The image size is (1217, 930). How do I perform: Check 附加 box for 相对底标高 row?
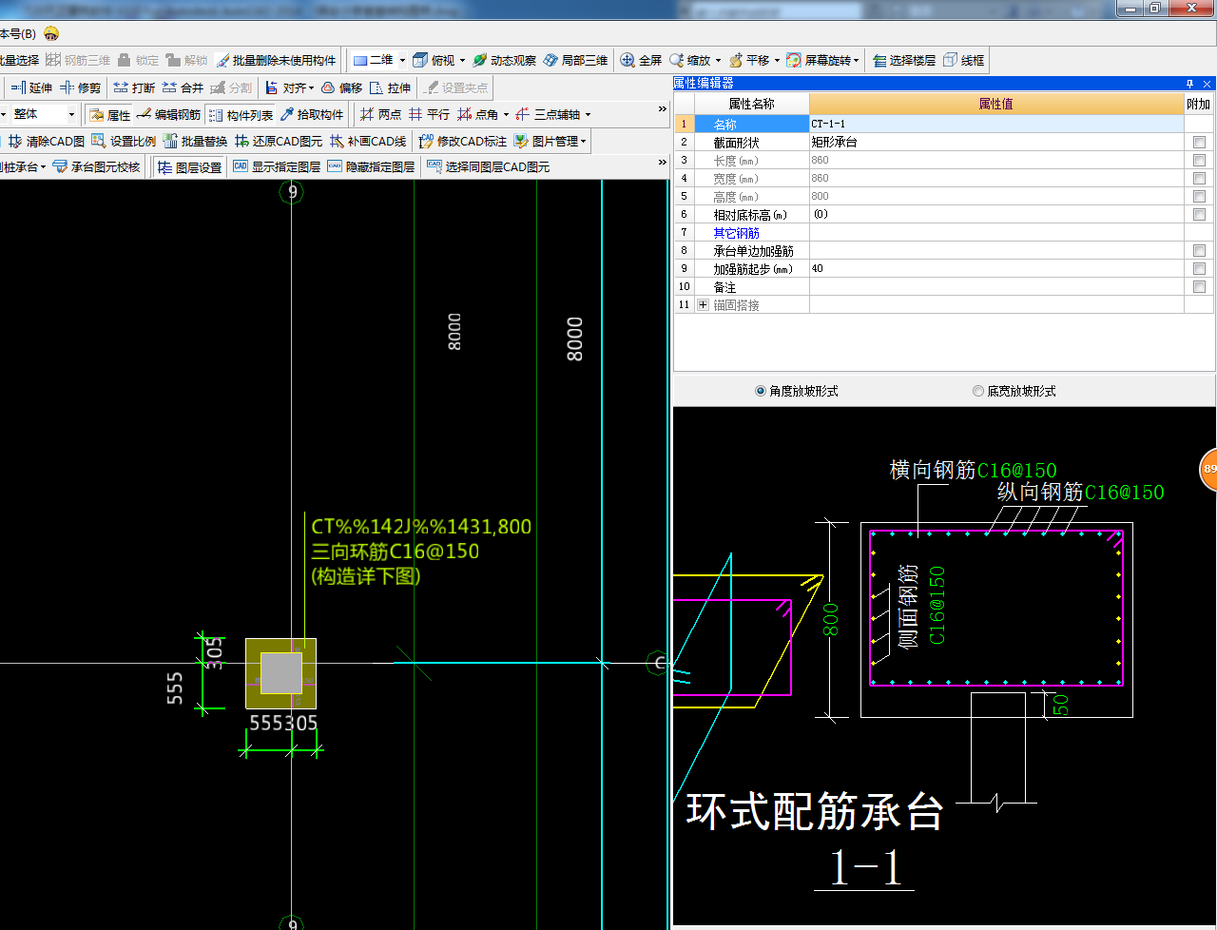[x=1199, y=214]
